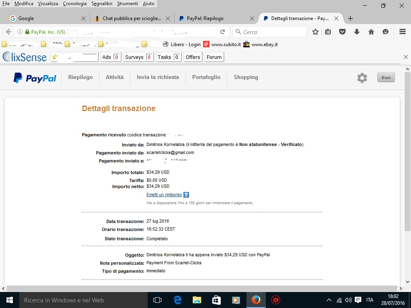Click ClixSense Offers button
Viewport: 411px width, 308px height.
point(193,57)
